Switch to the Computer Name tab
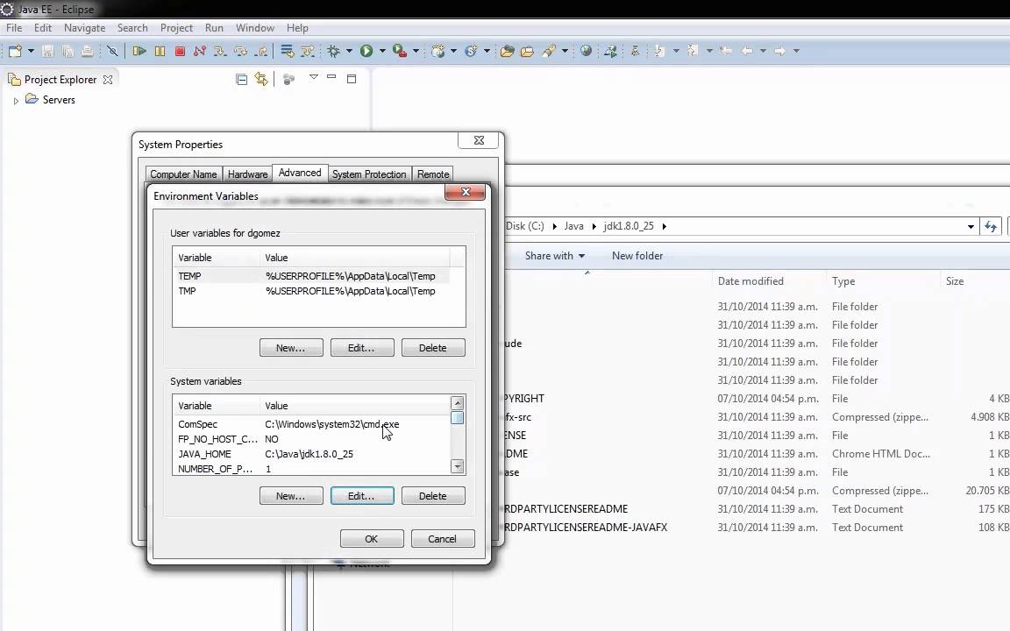Viewport: 1010px width, 631px height. 183,174
